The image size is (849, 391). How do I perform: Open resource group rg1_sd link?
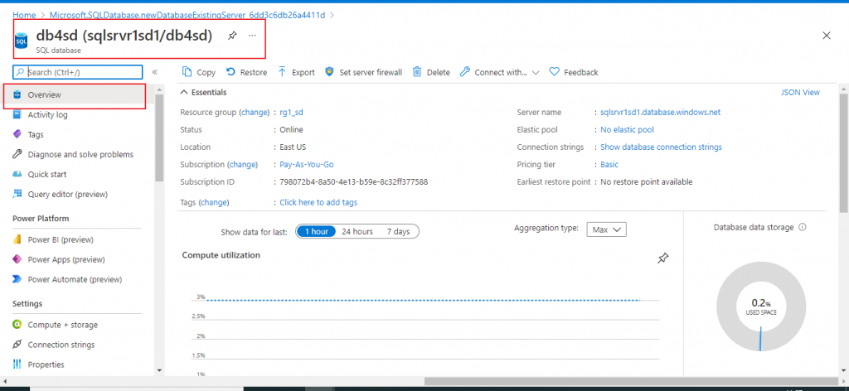point(292,113)
